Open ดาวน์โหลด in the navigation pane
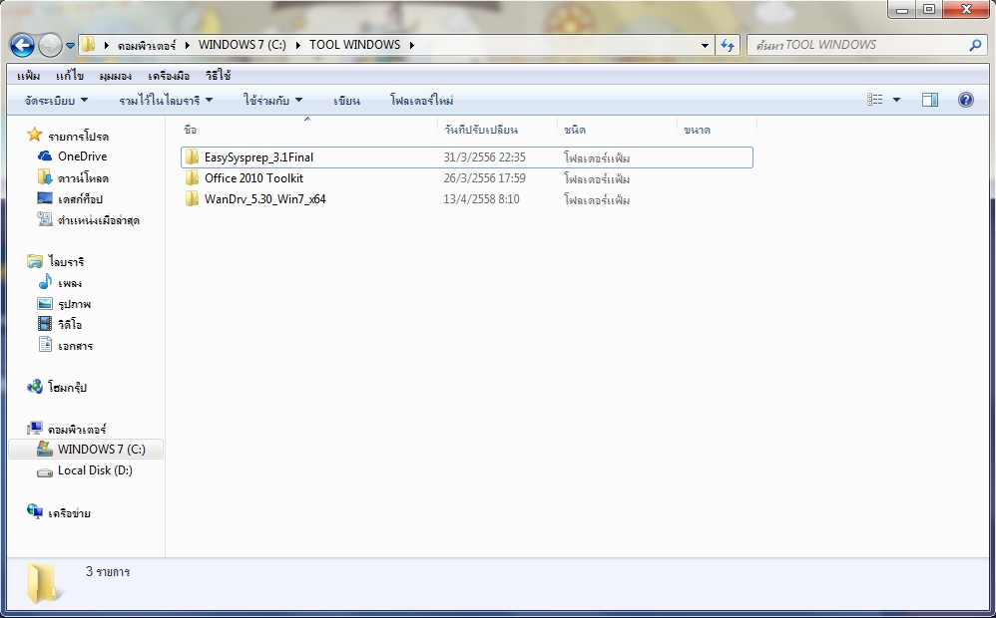This screenshot has height=618, width=996. 83,178
